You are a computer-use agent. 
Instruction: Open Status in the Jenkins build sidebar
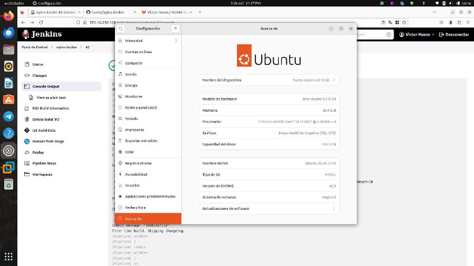62,64
